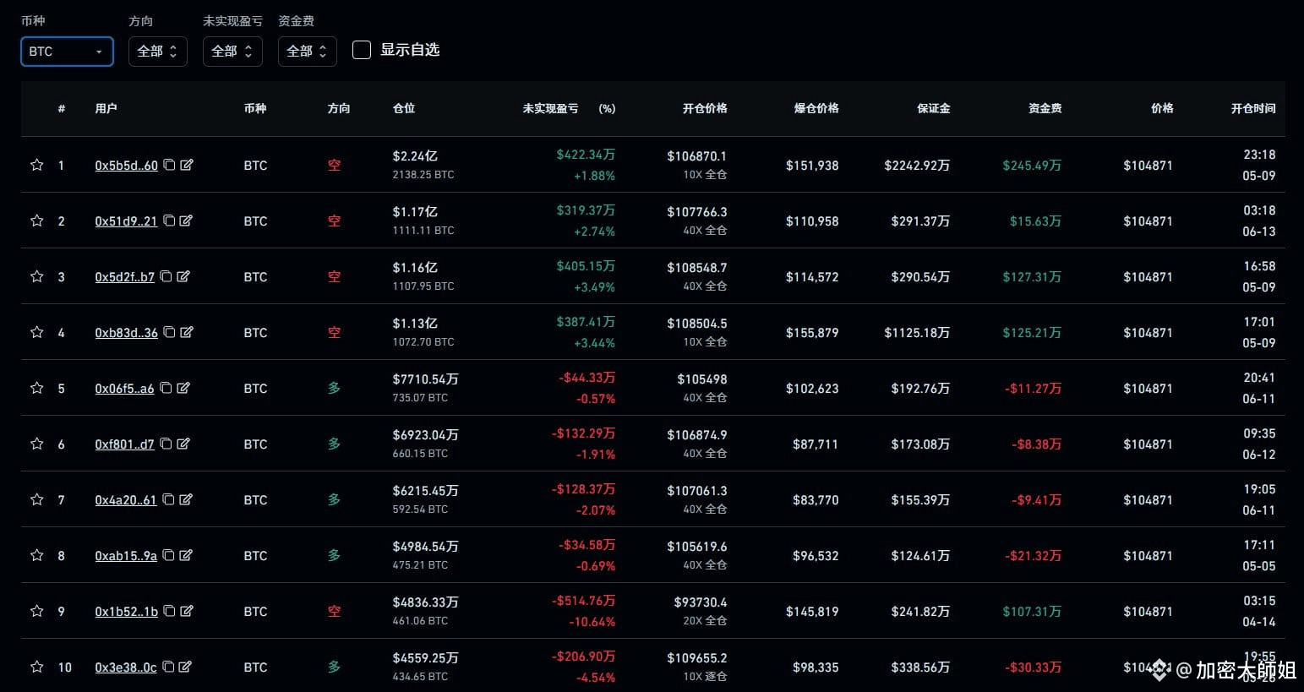The height and width of the screenshot is (692, 1304).
Task: Edit note icon for 0x5b5d..60
Action: click(x=187, y=165)
